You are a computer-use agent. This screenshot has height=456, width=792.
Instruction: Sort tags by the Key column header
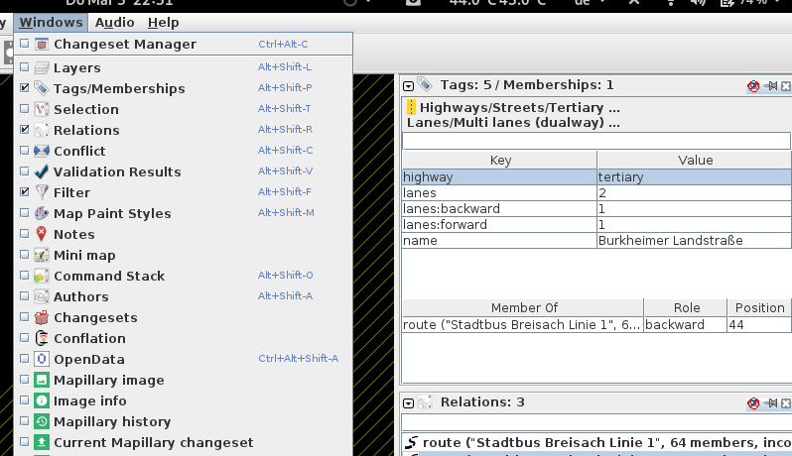[x=499, y=161]
